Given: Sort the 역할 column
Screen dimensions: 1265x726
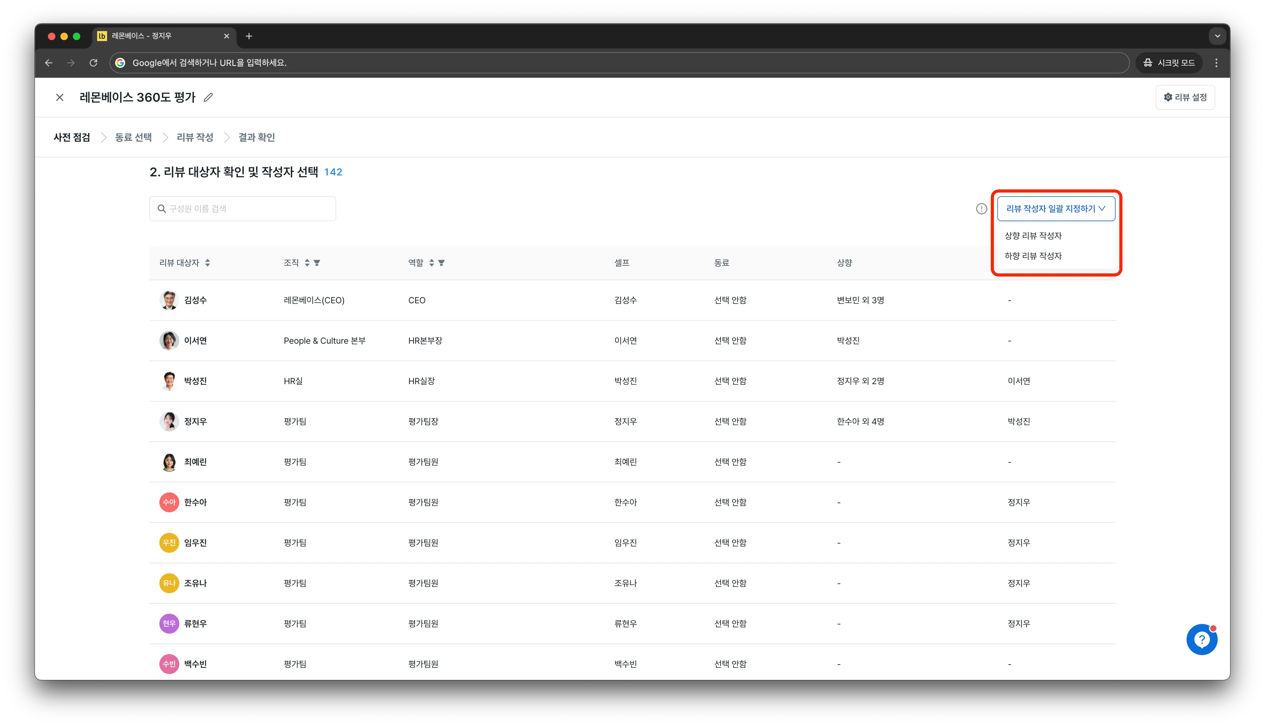Looking at the screenshot, I should (x=431, y=263).
